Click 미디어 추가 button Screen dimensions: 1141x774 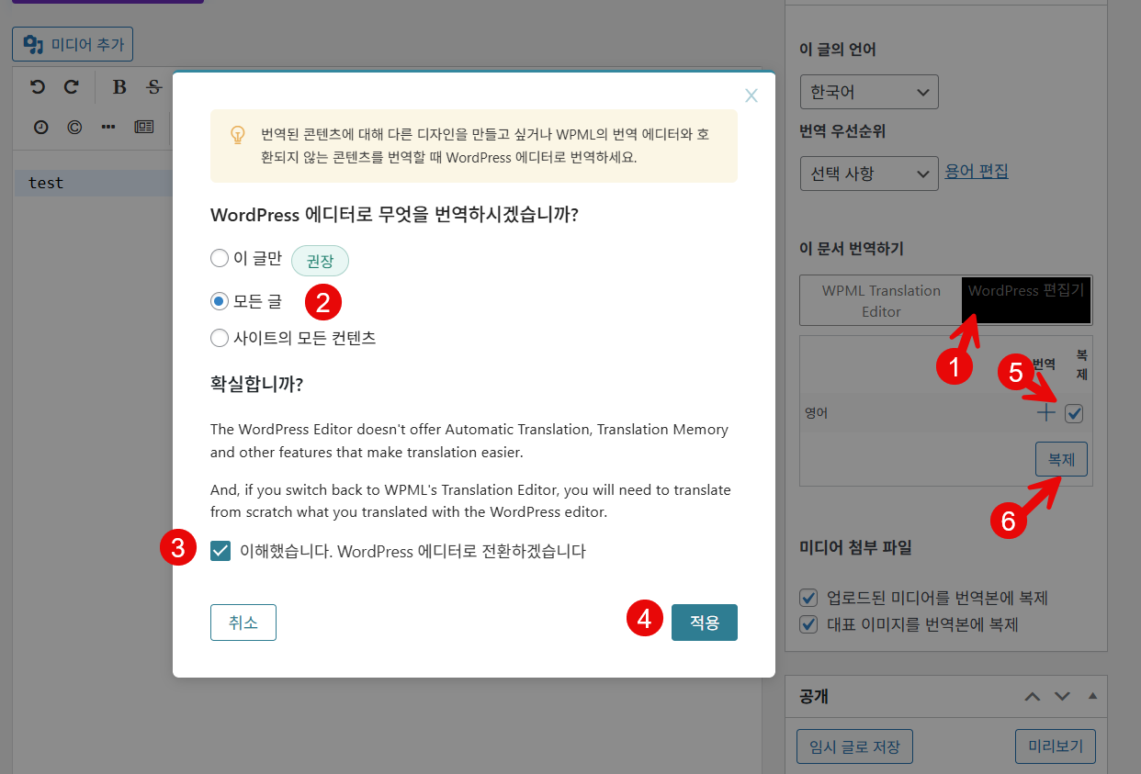coord(73,44)
